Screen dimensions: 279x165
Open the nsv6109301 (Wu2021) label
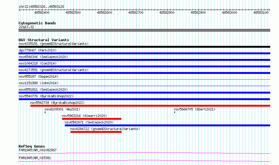62,109
